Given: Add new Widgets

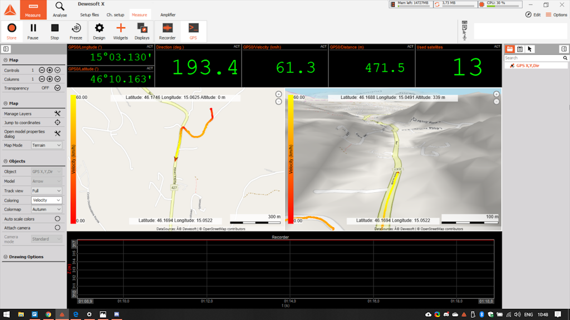Looking at the screenshot, I should pyautogui.click(x=120, y=31).
